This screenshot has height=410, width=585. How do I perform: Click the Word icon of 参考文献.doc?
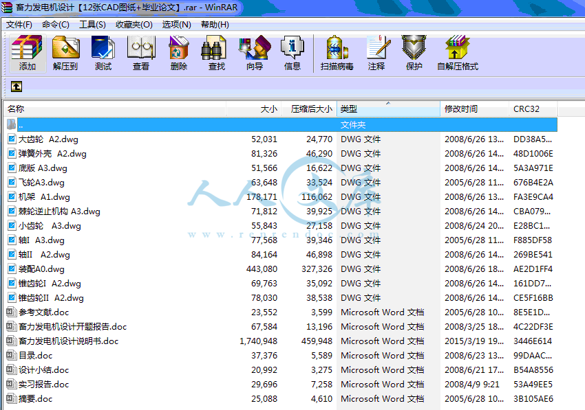pyautogui.click(x=12, y=312)
